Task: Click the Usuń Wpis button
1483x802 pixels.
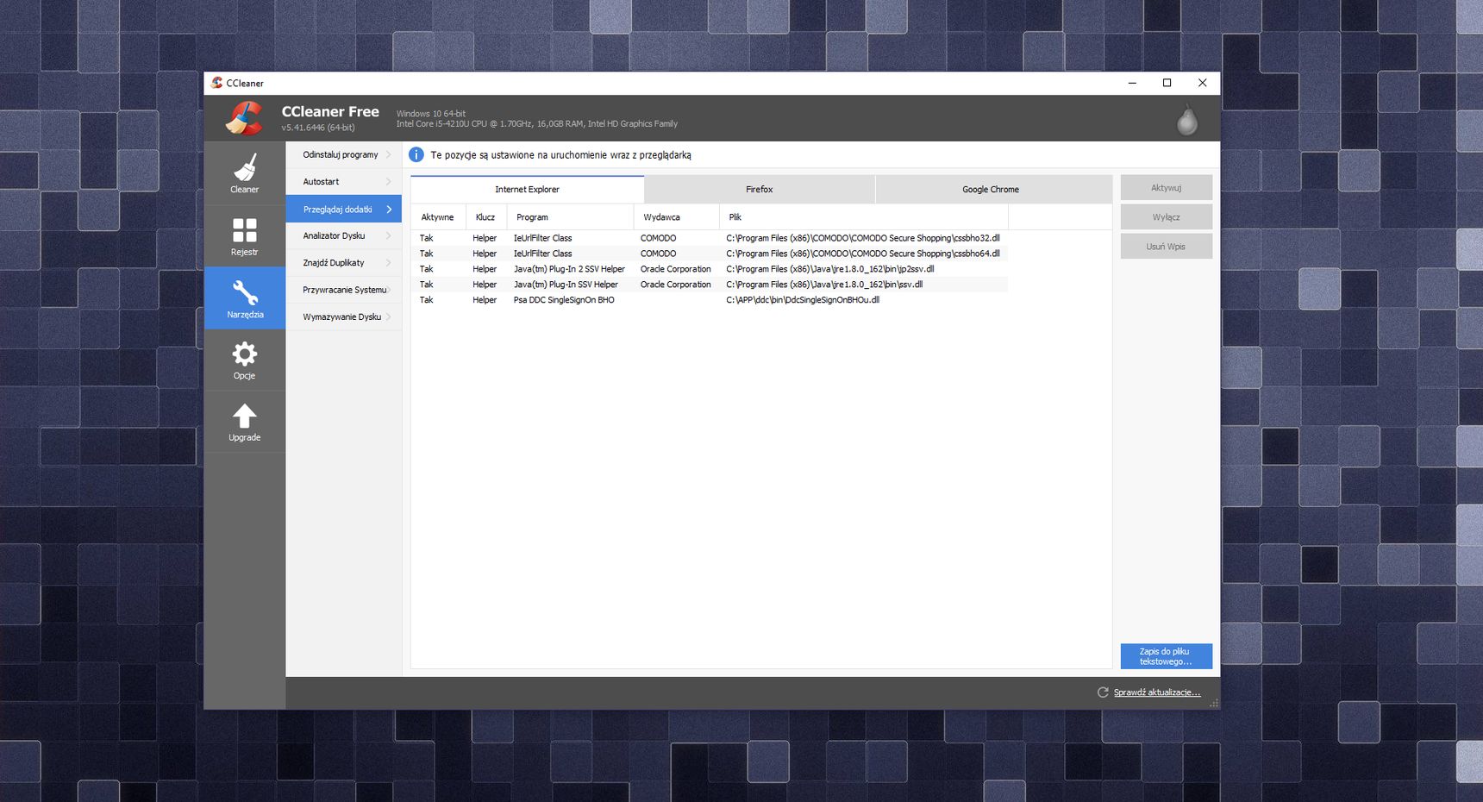Action: (1167, 247)
